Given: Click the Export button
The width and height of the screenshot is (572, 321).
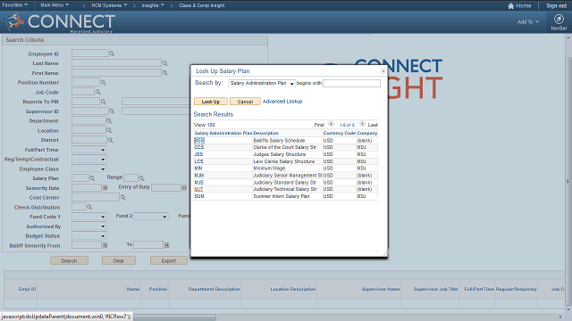Looking at the screenshot, I should [169, 260].
